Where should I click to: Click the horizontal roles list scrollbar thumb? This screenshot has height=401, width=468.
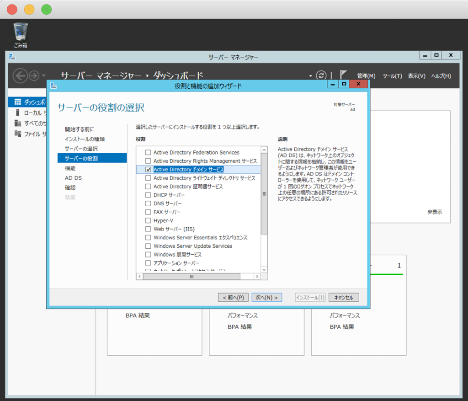(191, 277)
